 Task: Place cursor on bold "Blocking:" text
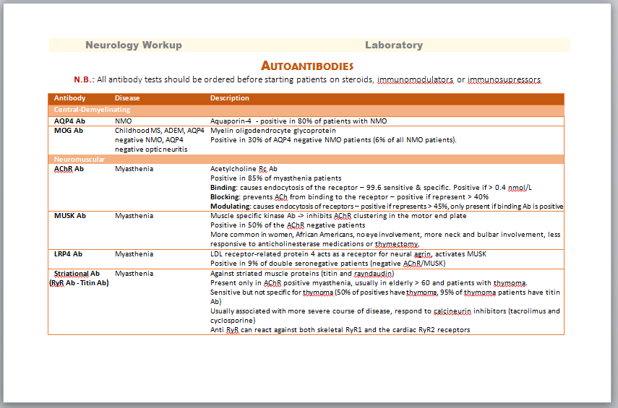225,197
